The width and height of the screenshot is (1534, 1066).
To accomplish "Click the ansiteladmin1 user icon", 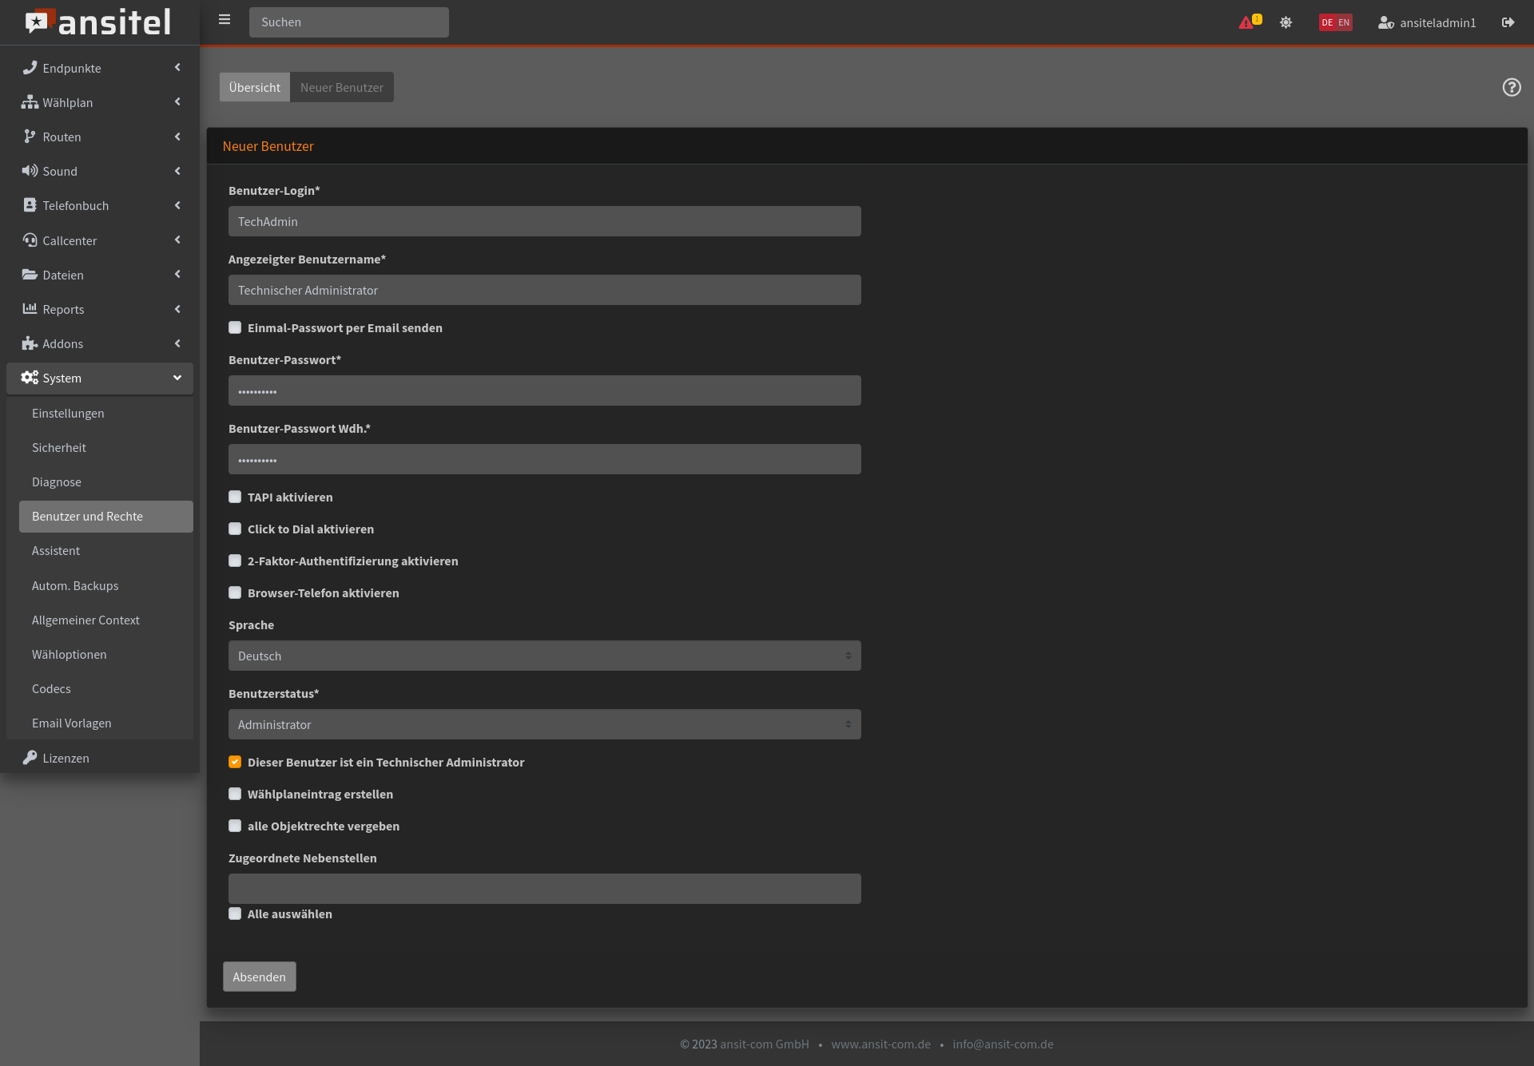I will [x=1385, y=22].
